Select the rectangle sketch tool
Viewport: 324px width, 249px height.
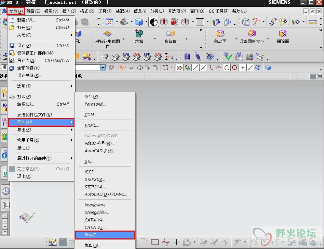[155, 242]
